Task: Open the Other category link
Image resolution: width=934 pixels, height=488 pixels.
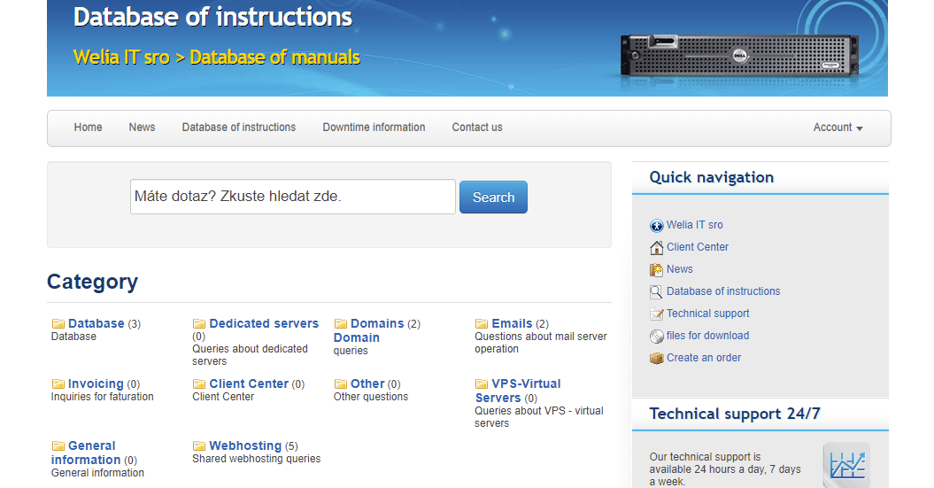Action: coord(367,383)
